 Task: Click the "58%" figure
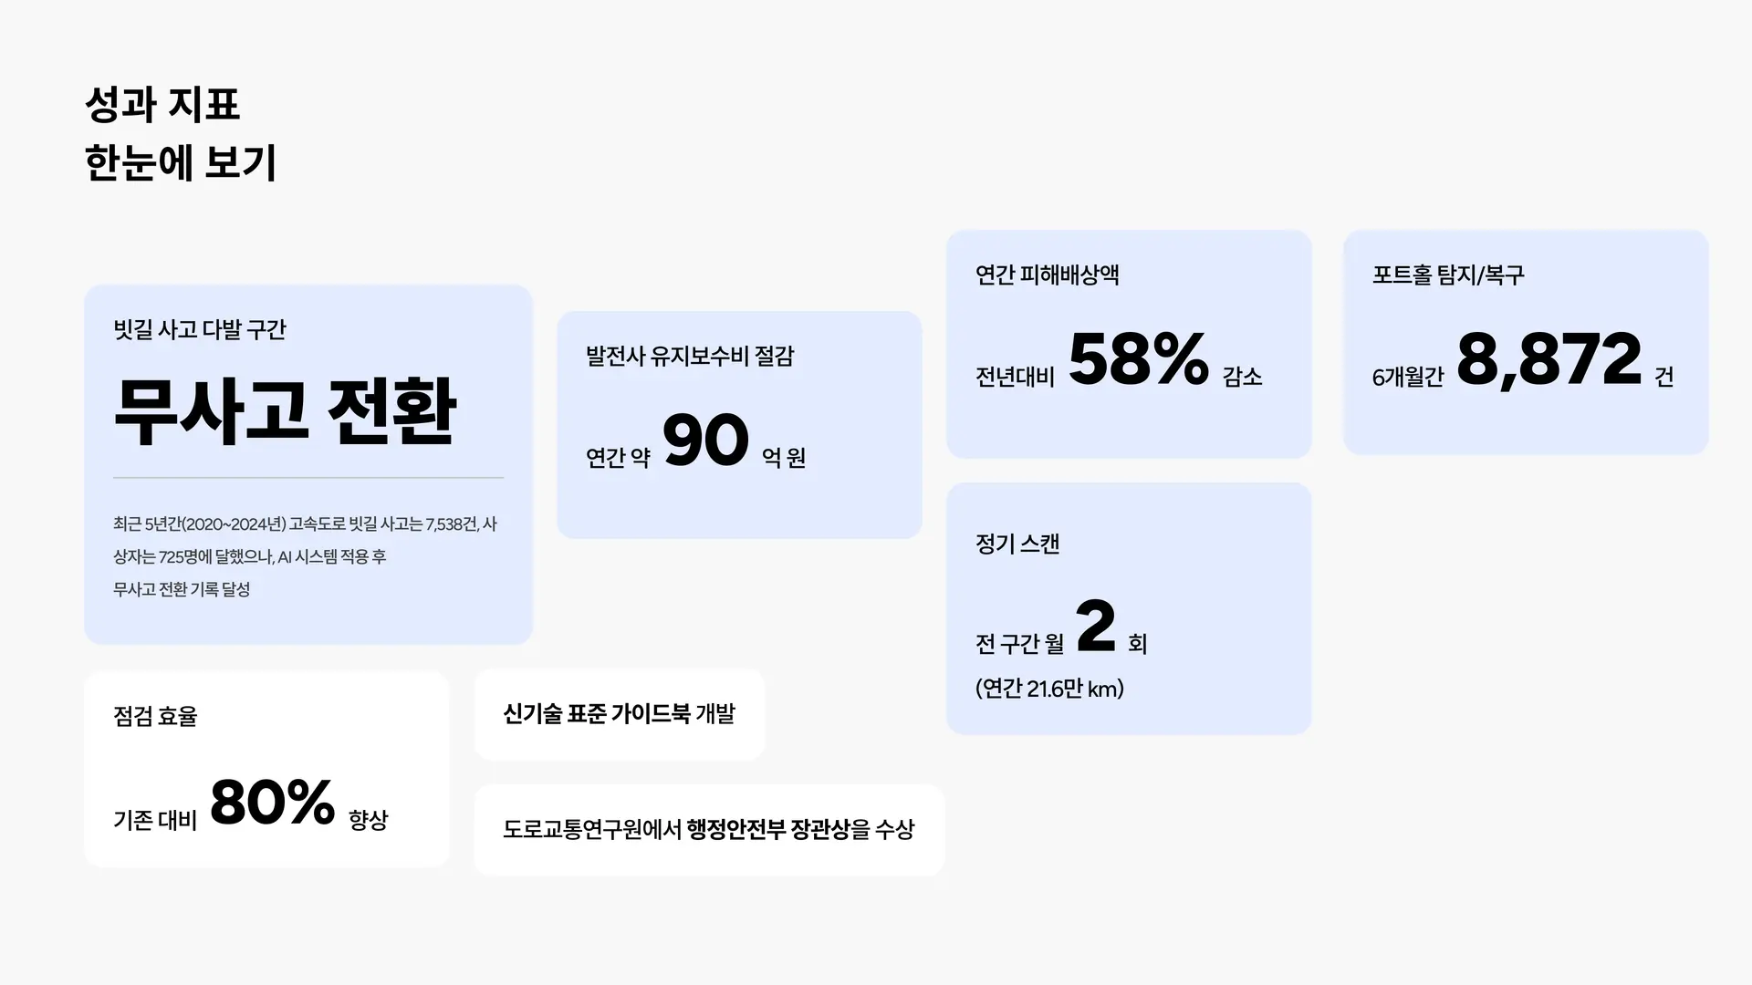1138,359
